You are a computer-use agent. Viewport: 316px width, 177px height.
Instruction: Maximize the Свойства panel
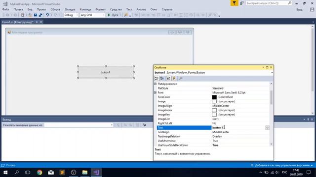(267, 67)
